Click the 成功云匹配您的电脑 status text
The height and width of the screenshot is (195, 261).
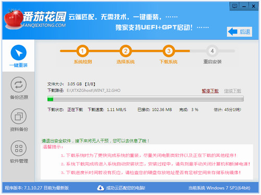tap(126, 188)
